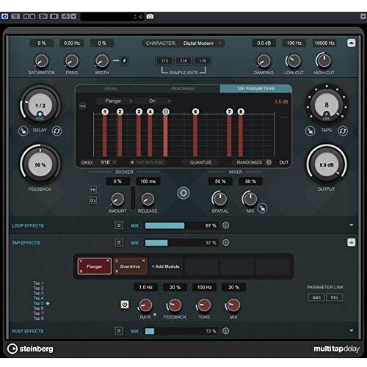Click the Mix lock icon in Mixer section

pyautogui.click(x=262, y=208)
